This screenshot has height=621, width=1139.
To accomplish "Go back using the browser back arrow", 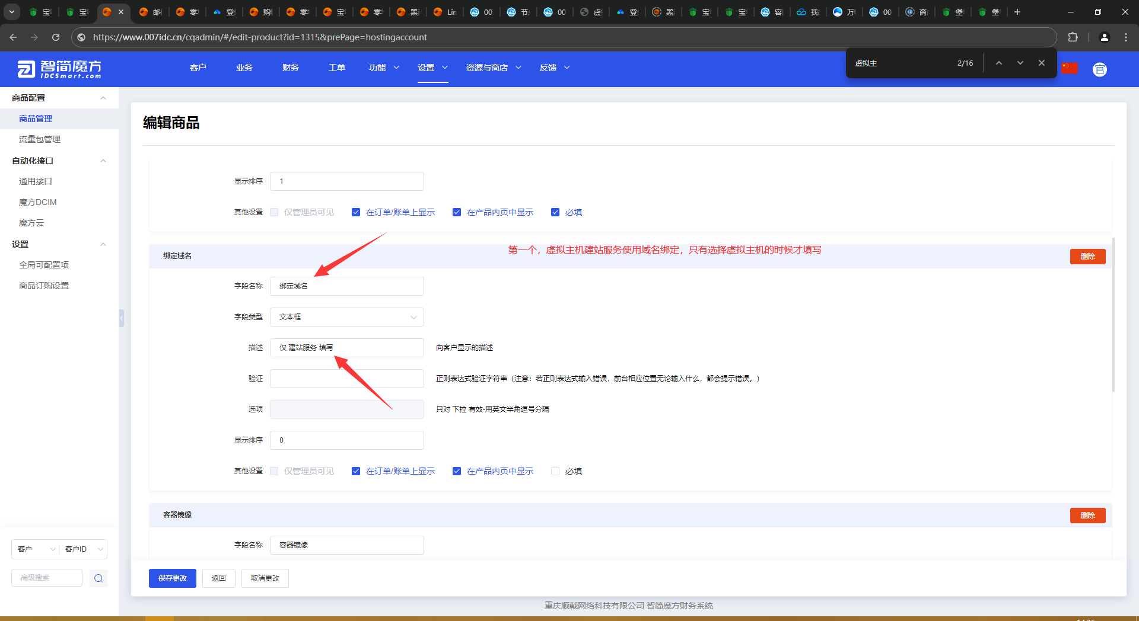I will [13, 37].
